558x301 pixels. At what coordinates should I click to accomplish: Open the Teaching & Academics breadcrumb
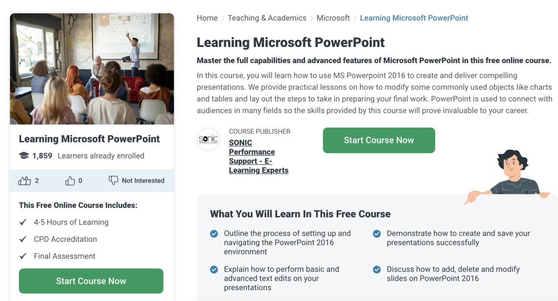[267, 18]
